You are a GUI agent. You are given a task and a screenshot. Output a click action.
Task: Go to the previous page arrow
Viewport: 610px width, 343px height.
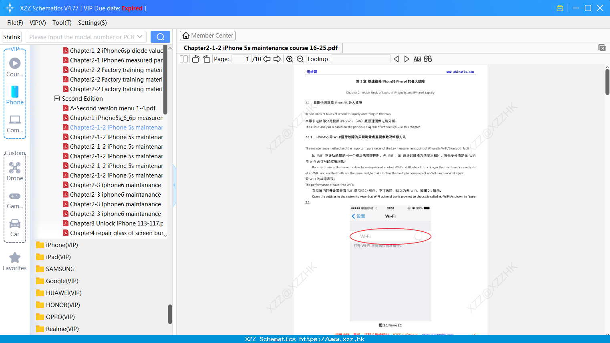pos(267,59)
